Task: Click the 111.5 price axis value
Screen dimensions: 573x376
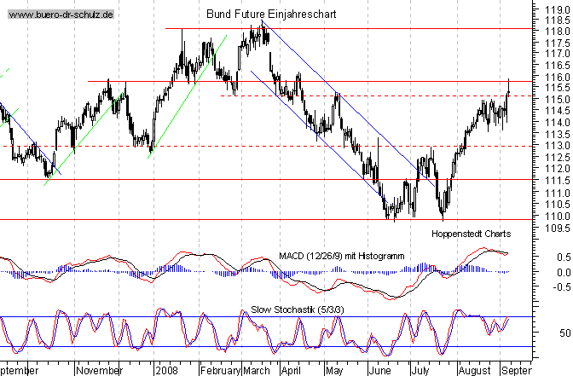Action: [558, 181]
